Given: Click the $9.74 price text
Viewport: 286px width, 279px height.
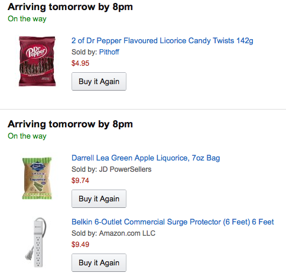Looking at the screenshot, I should pos(80,181).
